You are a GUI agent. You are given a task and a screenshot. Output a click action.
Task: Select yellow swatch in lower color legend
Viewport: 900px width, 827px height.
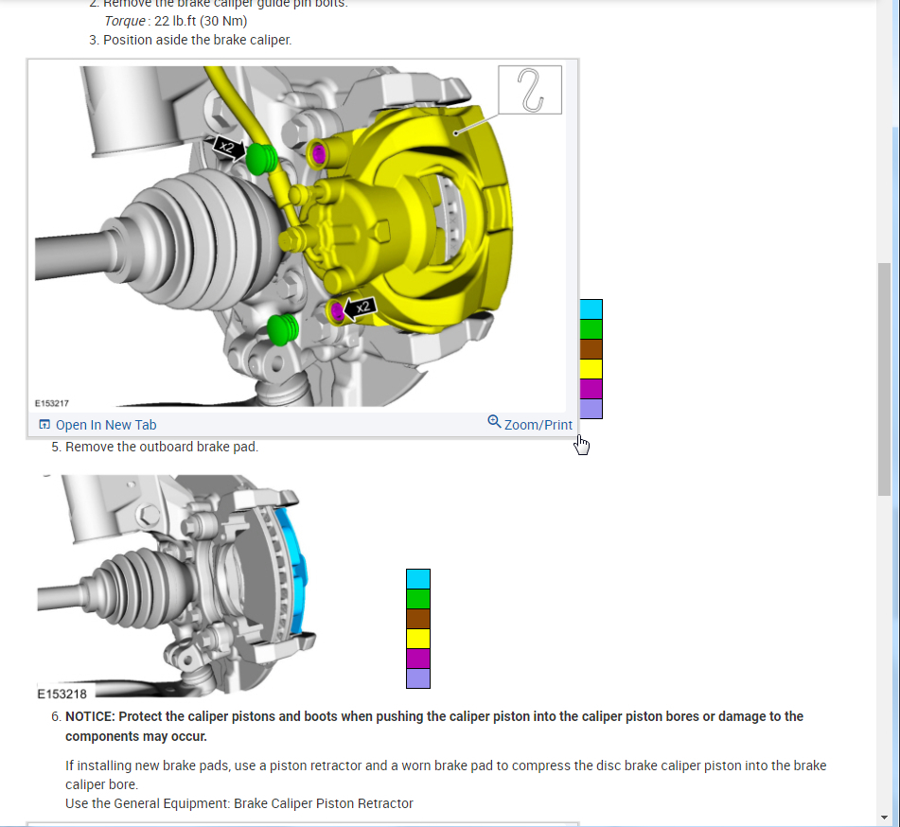(418, 639)
